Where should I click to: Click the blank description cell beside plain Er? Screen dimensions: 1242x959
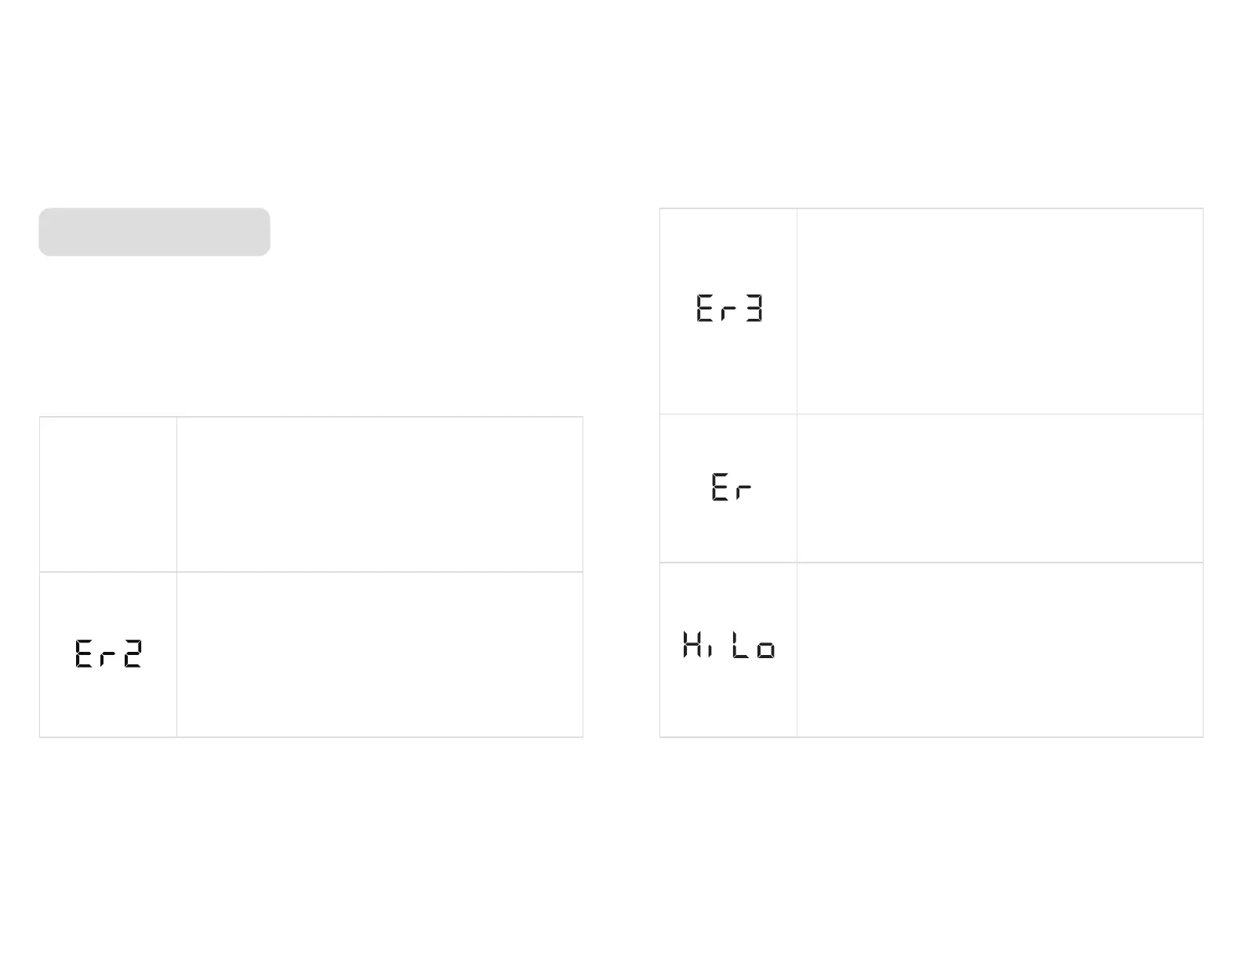[1000, 488]
